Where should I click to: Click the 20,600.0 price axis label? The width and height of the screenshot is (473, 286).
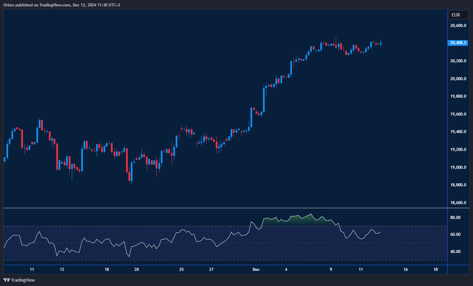pos(458,26)
